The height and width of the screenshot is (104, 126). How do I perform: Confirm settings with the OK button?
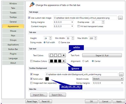click(91, 101)
